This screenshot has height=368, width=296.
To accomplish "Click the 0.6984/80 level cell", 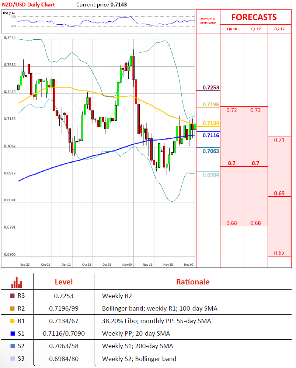I will (64, 359).
